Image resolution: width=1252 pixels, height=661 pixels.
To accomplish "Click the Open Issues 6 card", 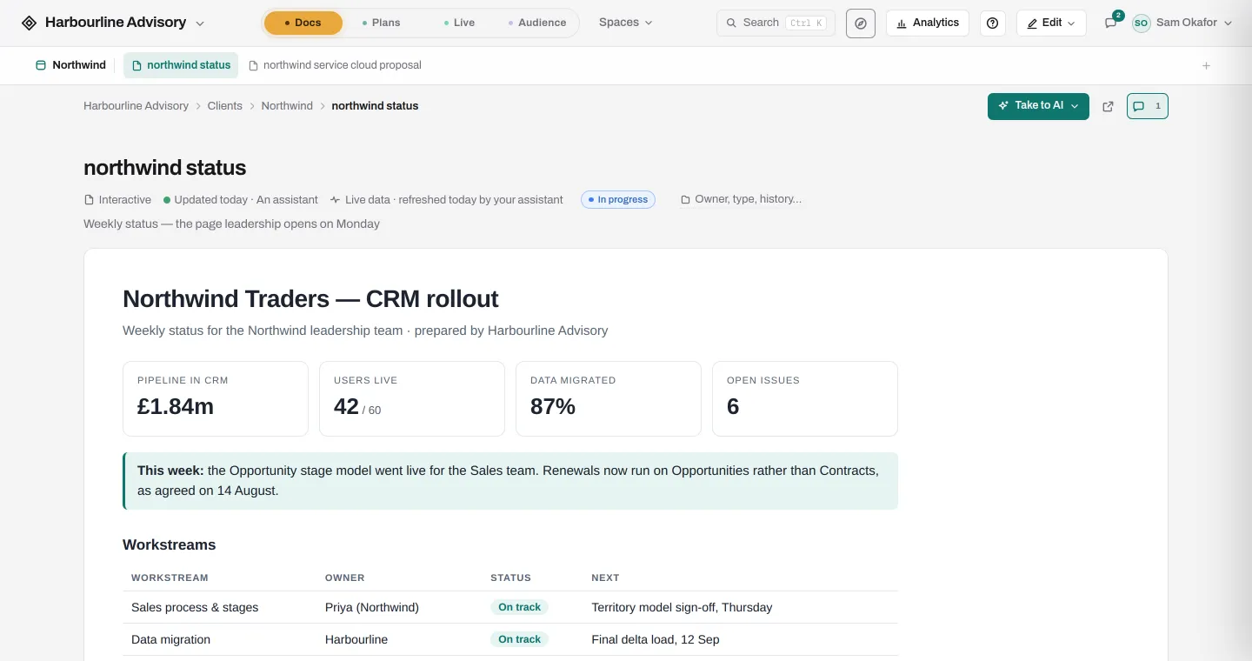I will pos(805,398).
